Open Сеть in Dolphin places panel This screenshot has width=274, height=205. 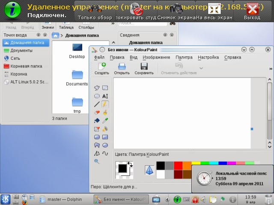[x=26, y=59]
